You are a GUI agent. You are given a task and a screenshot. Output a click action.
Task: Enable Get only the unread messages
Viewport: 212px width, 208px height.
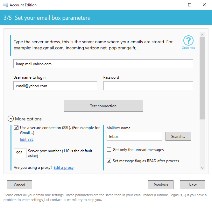pos(109,149)
